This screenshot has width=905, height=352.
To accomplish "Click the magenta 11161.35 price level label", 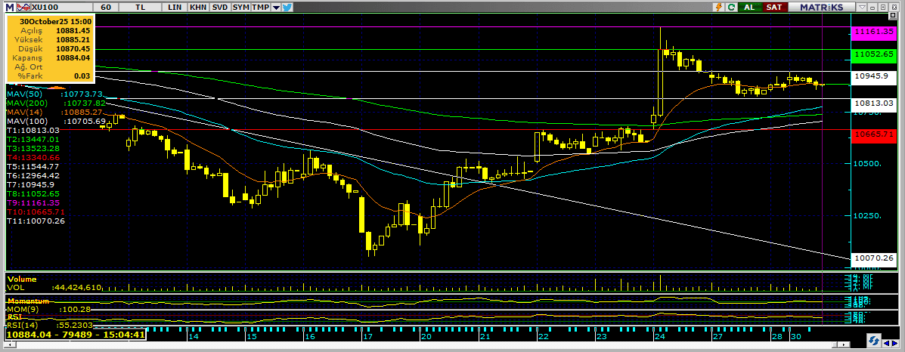I will 873,32.
